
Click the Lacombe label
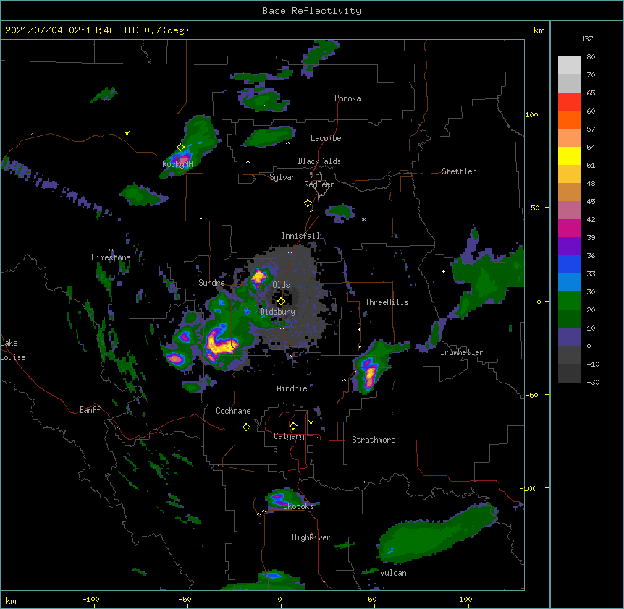326,138
